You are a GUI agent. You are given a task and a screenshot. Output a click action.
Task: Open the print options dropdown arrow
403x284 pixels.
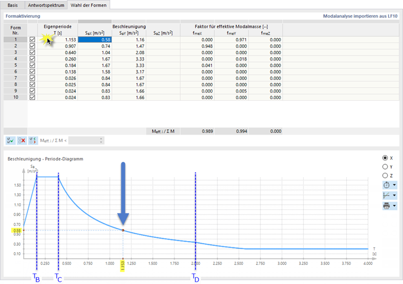pos(395,206)
